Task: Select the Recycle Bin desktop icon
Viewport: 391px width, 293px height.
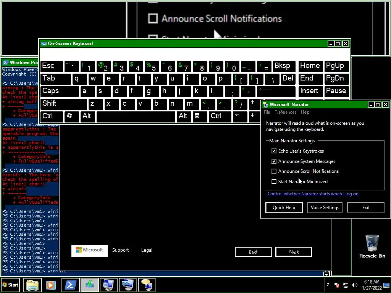Action: (x=372, y=246)
